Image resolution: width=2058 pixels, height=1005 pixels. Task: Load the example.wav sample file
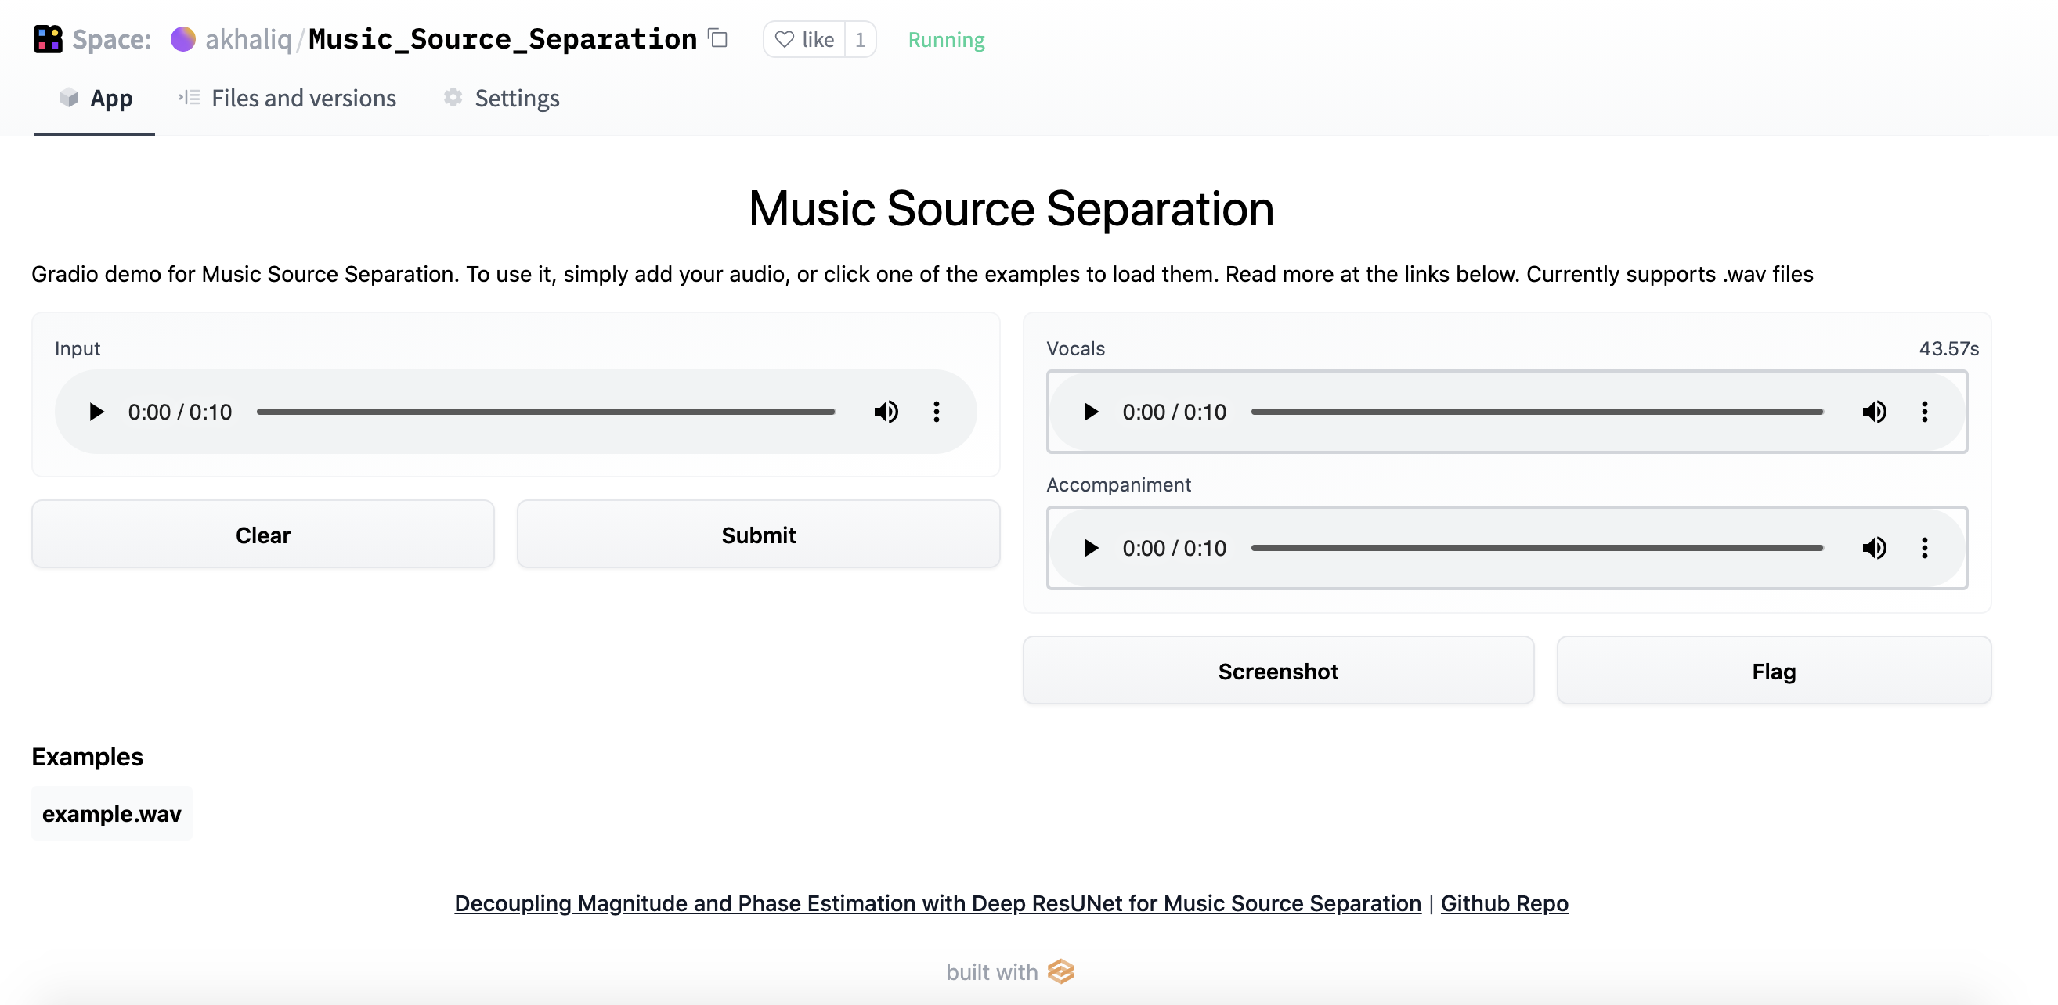click(111, 813)
